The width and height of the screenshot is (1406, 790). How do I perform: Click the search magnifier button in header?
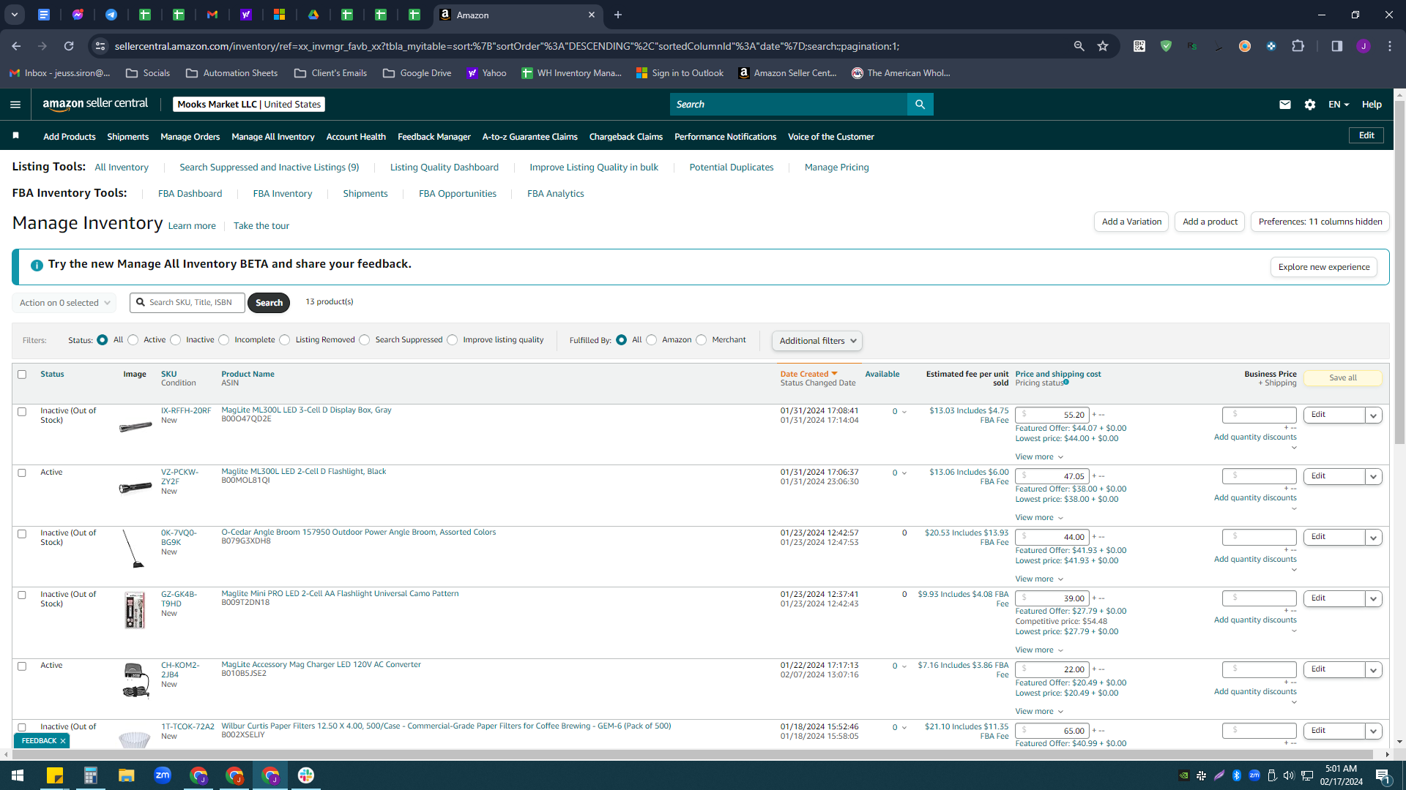coord(920,105)
